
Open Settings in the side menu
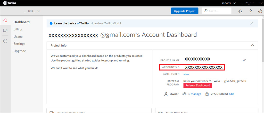(19, 44)
